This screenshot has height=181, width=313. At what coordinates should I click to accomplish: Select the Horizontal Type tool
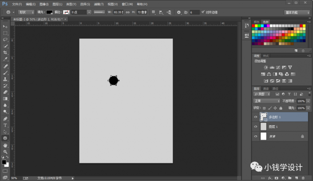(x=5, y=125)
